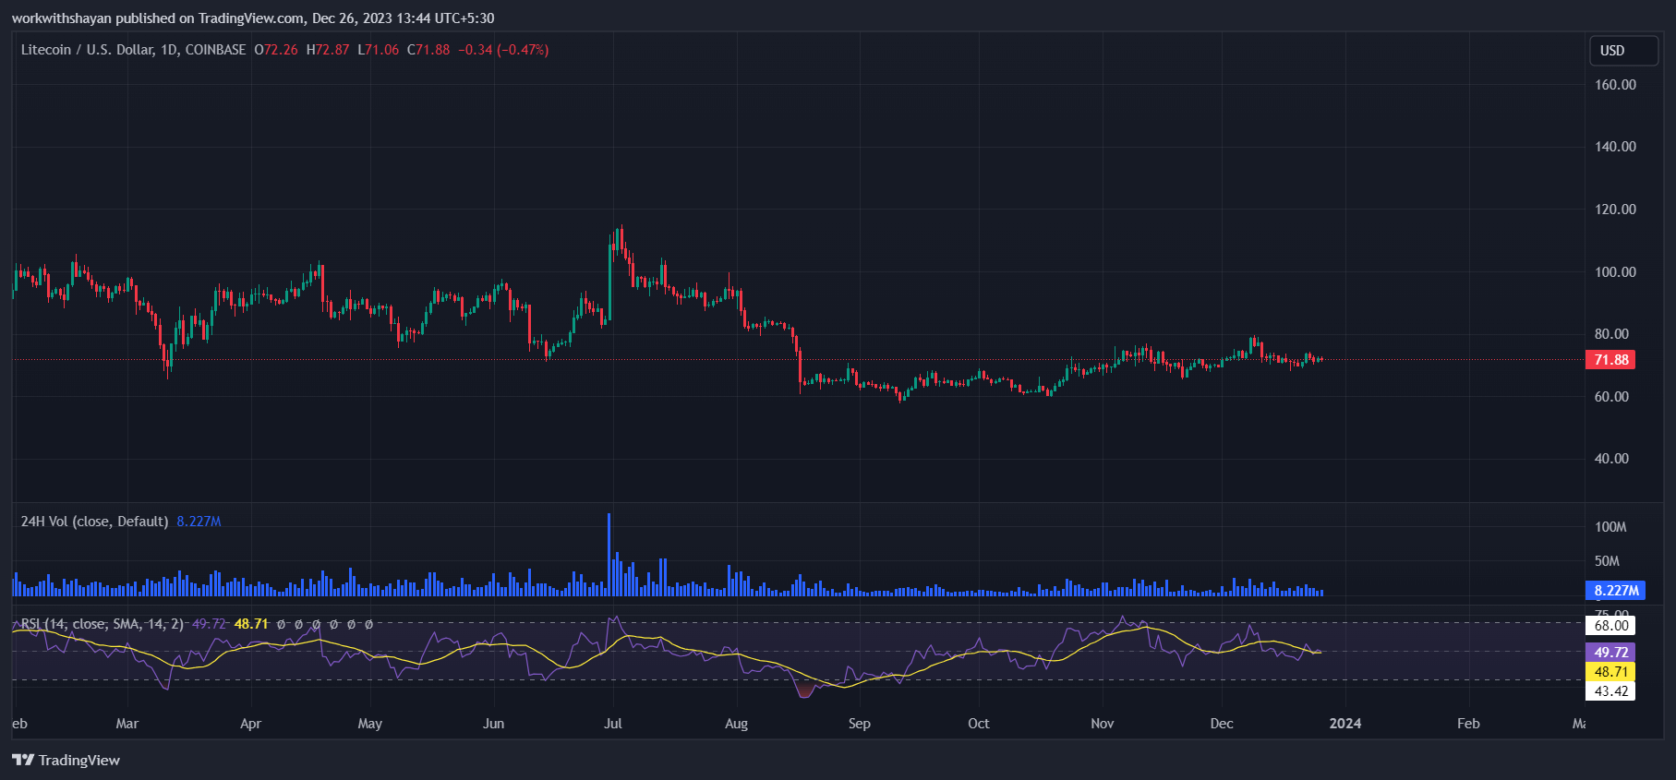Viewport: 1676px width, 780px height.
Task: Click the 50M volume axis label
Action: pos(1607,561)
